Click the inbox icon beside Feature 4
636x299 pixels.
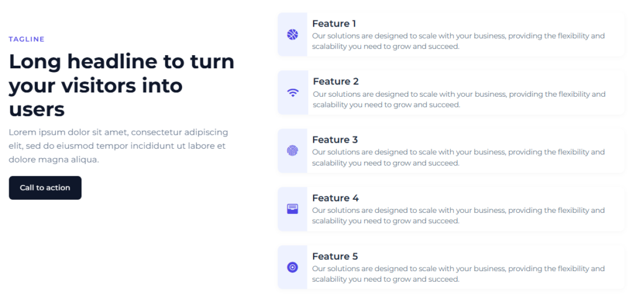coord(293,209)
